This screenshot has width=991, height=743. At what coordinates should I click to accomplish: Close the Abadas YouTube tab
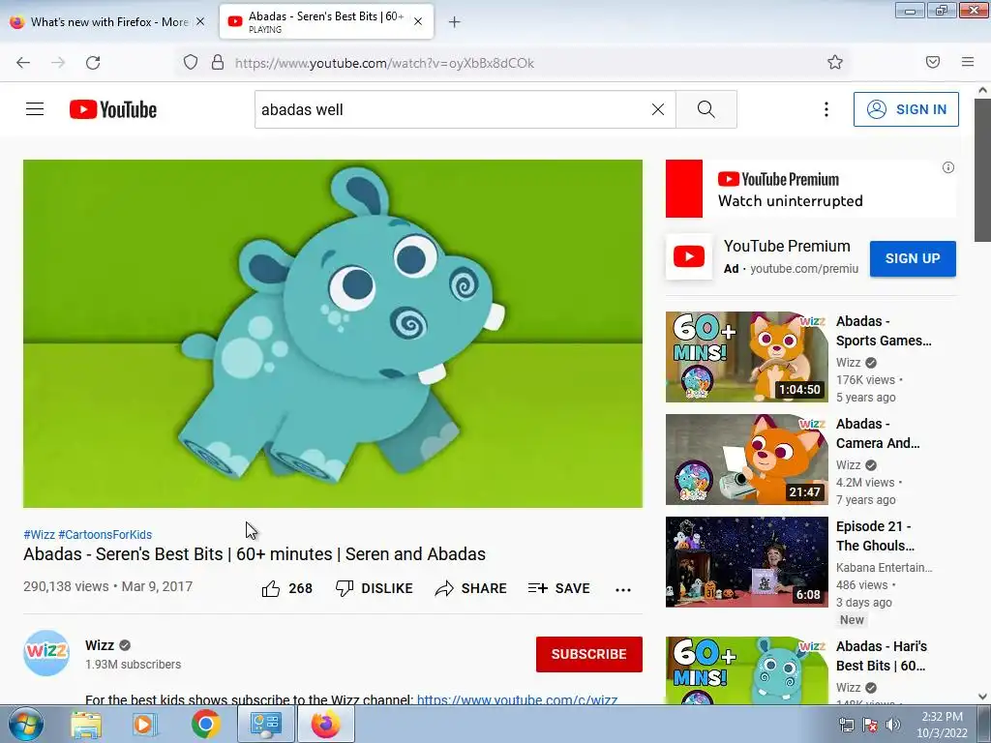pos(418,22)
